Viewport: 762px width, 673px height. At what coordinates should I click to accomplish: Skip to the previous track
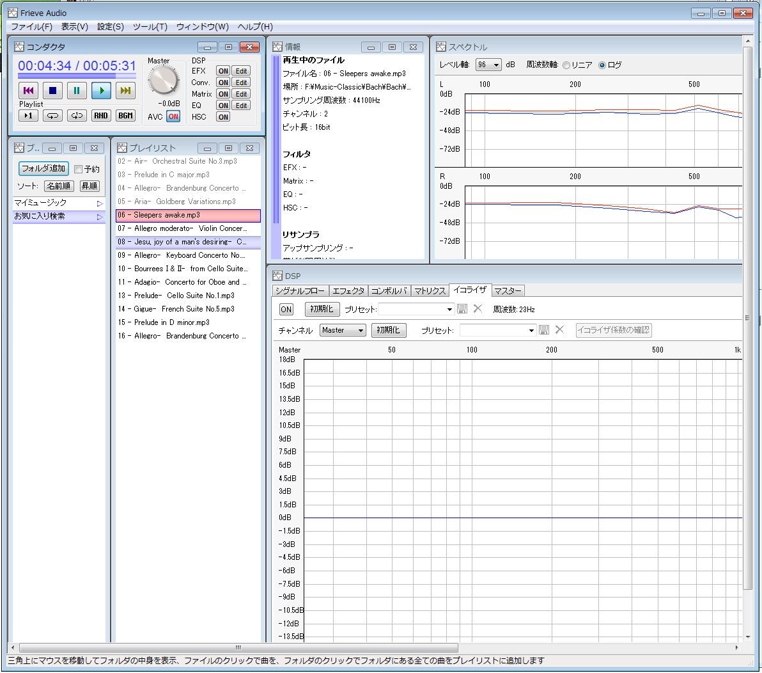click(28, 90)
